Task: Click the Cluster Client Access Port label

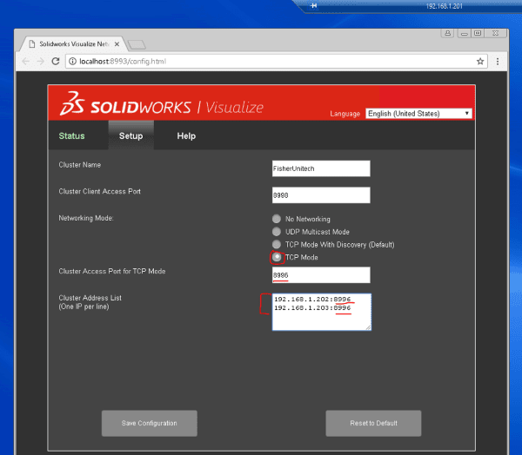Action: point(99,191)
